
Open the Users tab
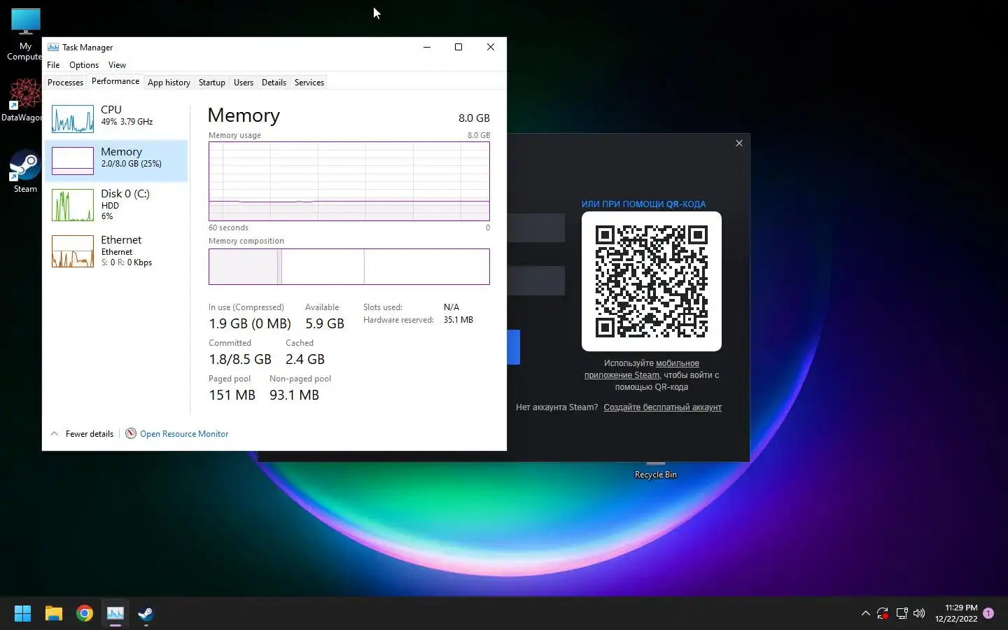pos(244,83)
